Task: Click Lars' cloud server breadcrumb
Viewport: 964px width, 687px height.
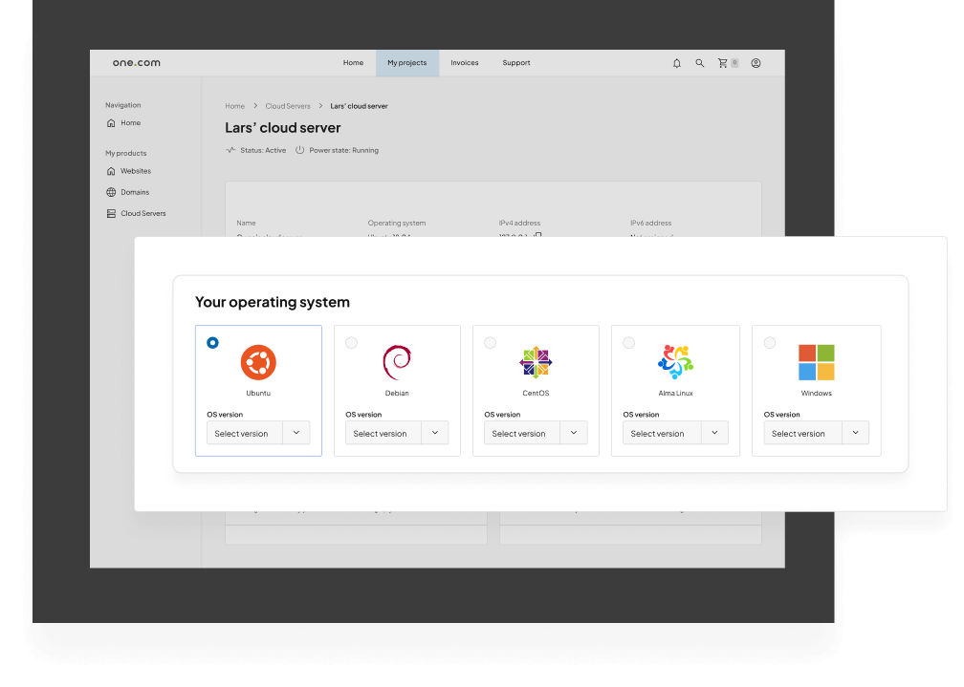Action: pos(359,106)
